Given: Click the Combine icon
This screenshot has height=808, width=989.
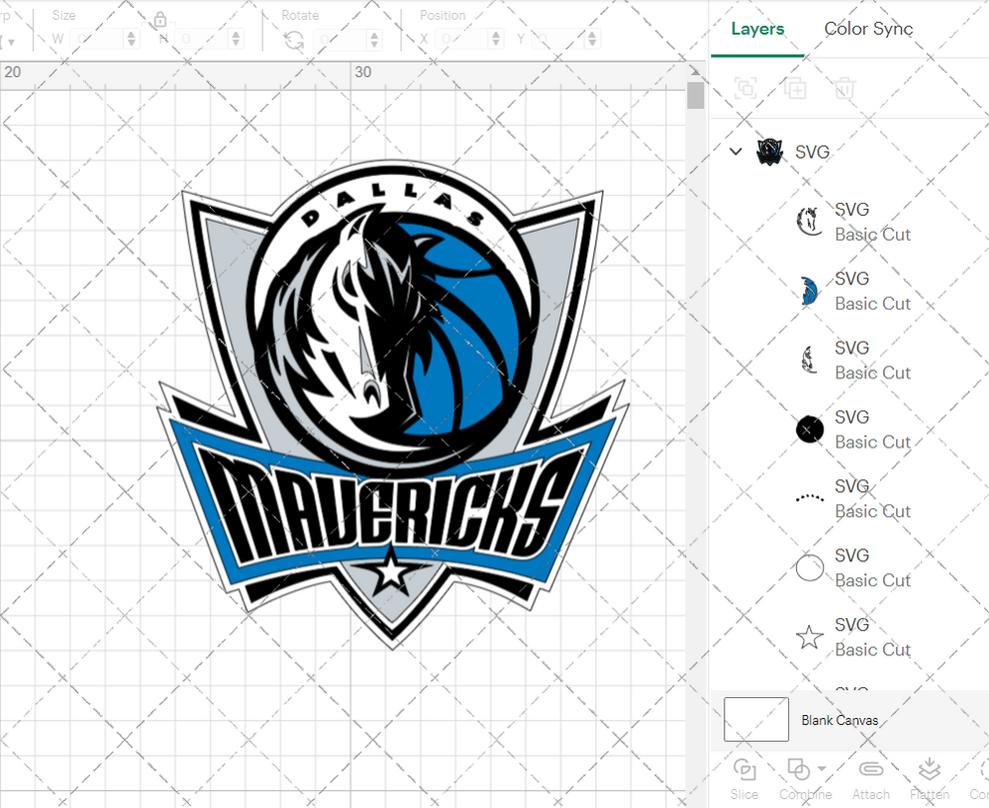Looking at the screenshot, I should (x=800, y=769).
